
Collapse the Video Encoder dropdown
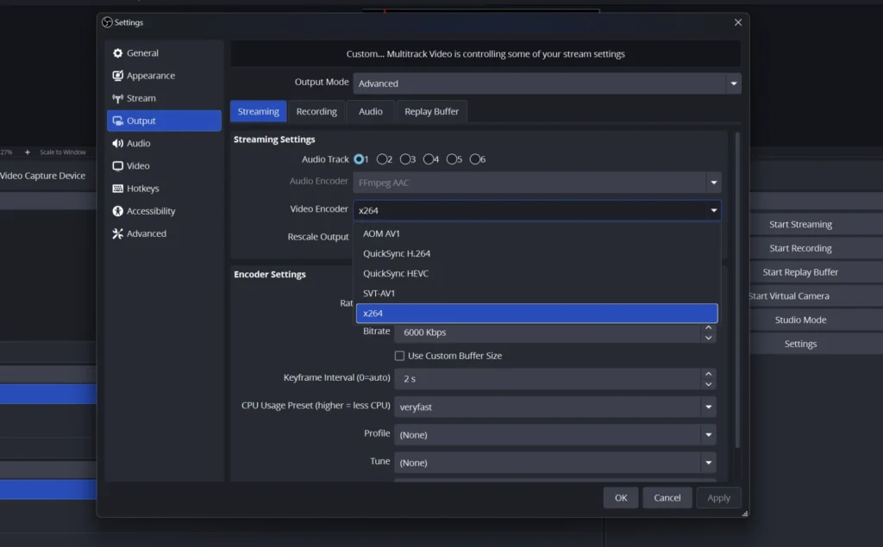coord(713,210)
